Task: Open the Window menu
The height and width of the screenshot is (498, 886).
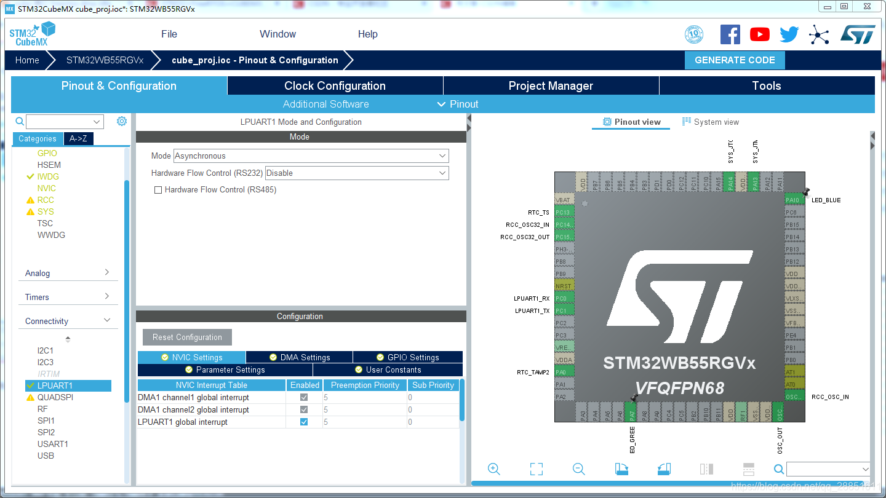Action: [x=277, y=34]
